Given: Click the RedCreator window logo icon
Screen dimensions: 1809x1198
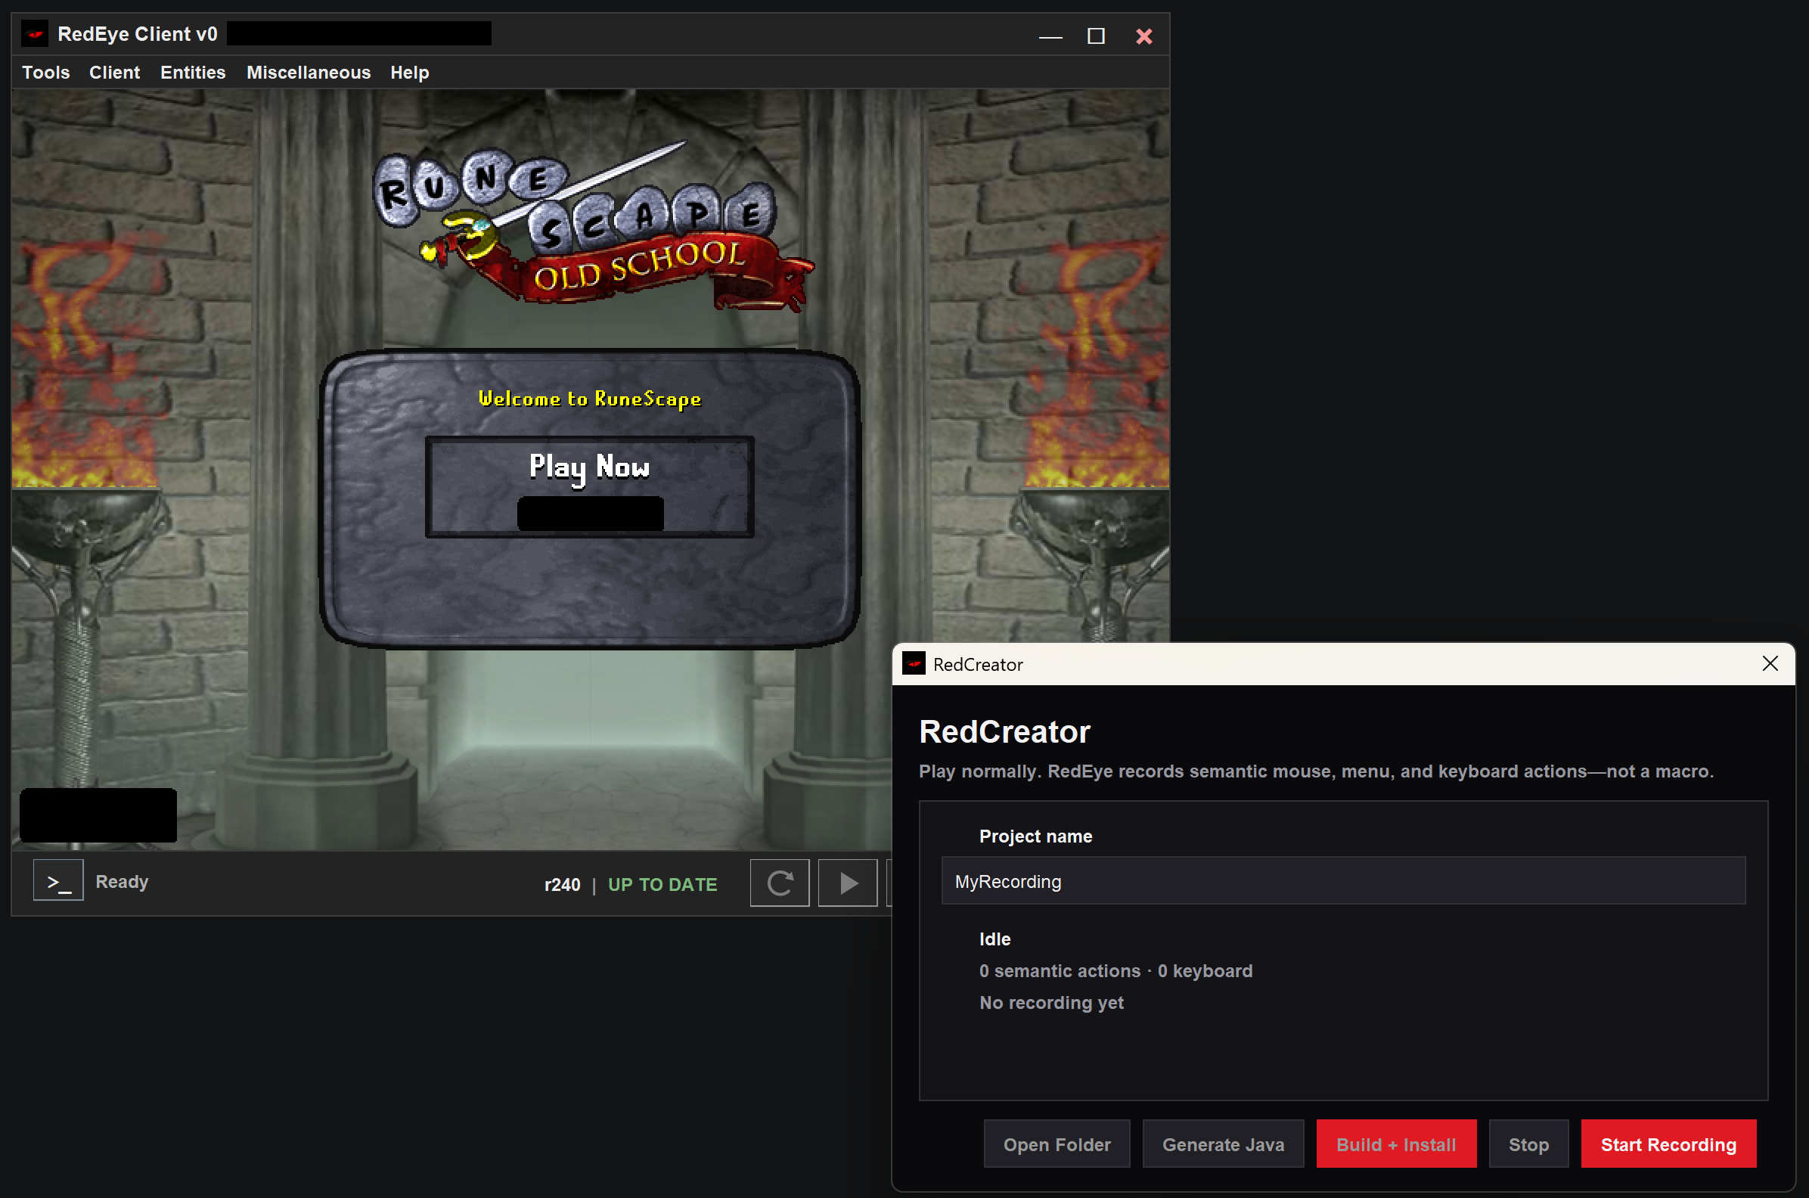Looking at the screenshot, I should point(914,664).
